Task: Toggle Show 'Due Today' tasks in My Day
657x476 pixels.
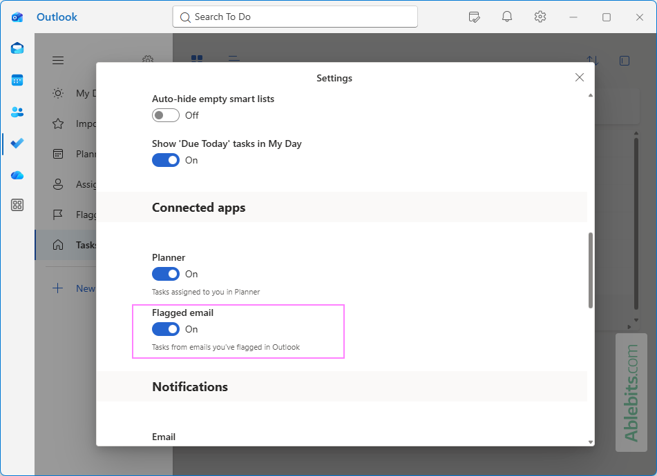Action: click(166, 160)
